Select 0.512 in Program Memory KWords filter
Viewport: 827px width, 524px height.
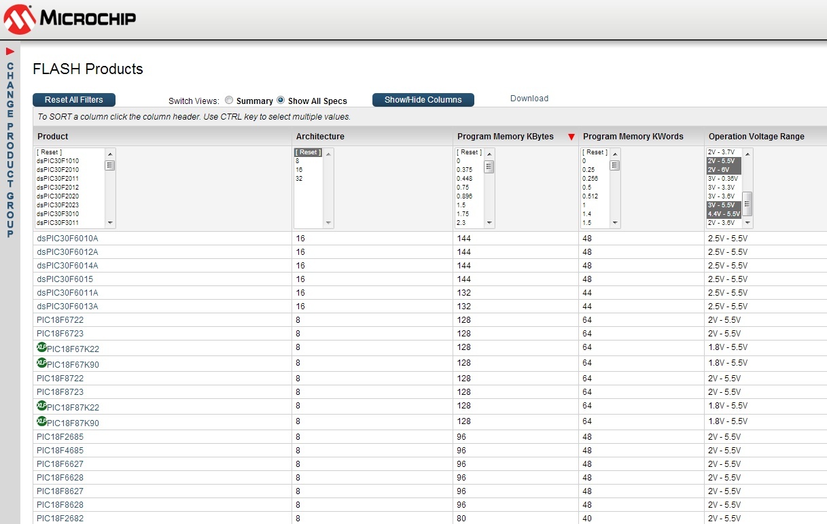[x=590, y=196]
